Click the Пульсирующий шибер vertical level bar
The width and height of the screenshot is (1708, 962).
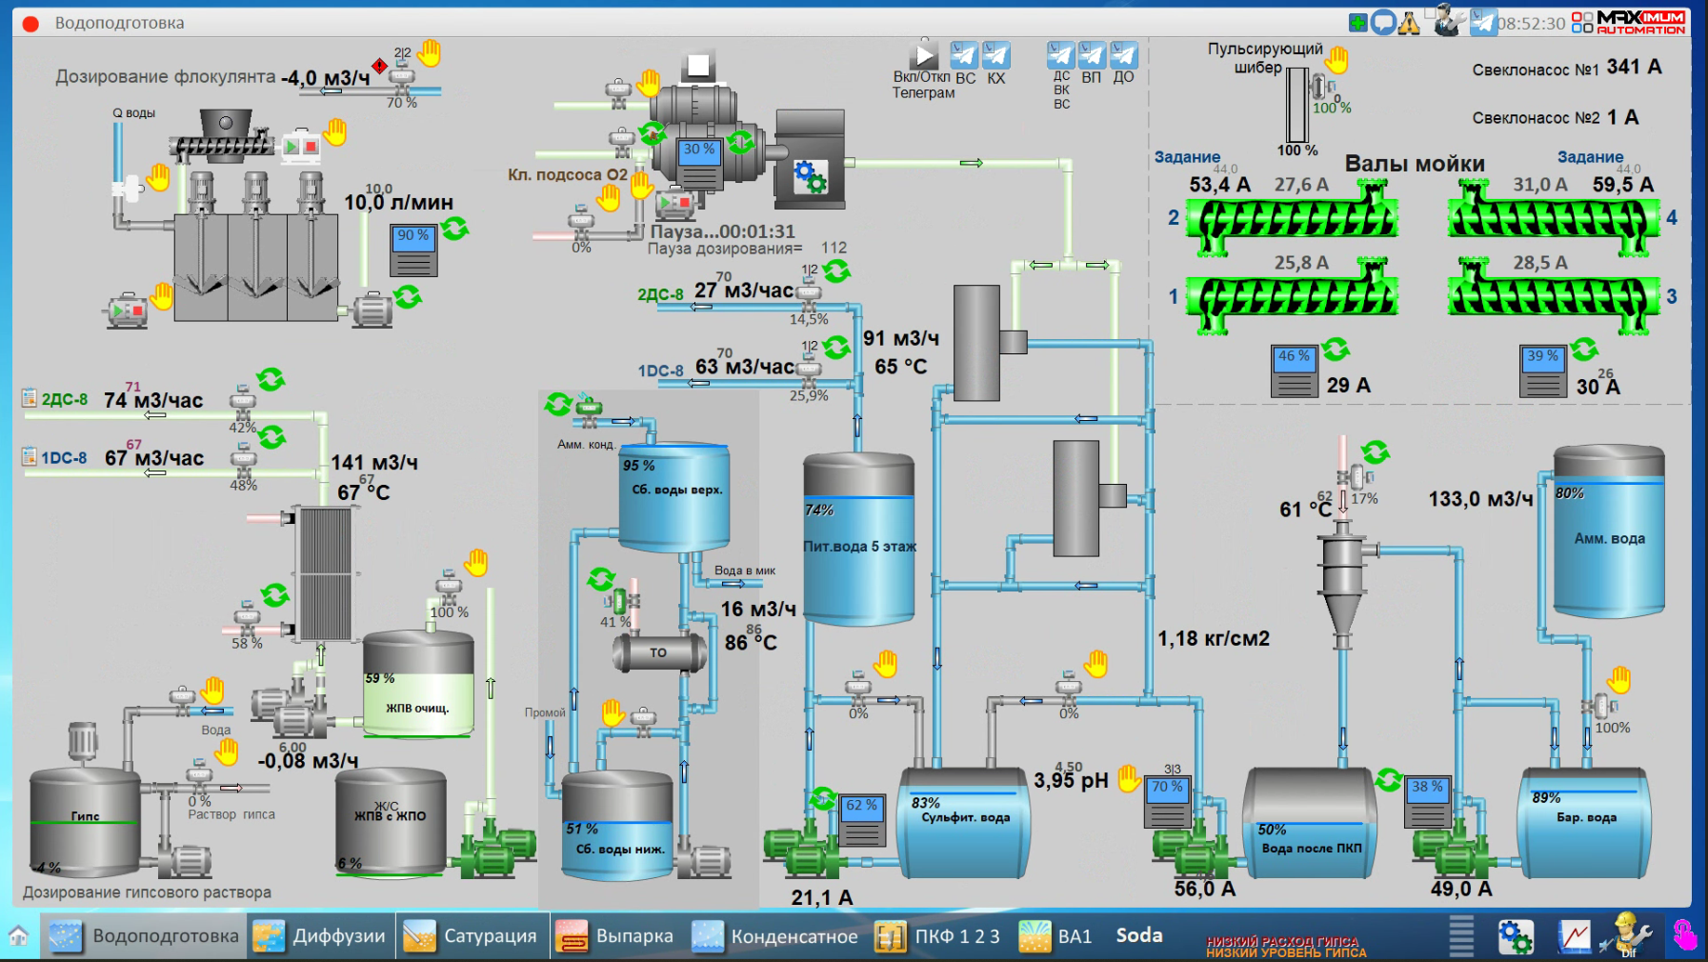[1296, 105]
